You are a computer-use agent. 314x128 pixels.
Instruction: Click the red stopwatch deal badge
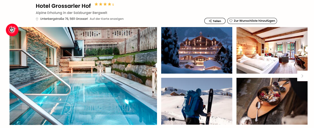pyautogui.click(x=12, y=30)
